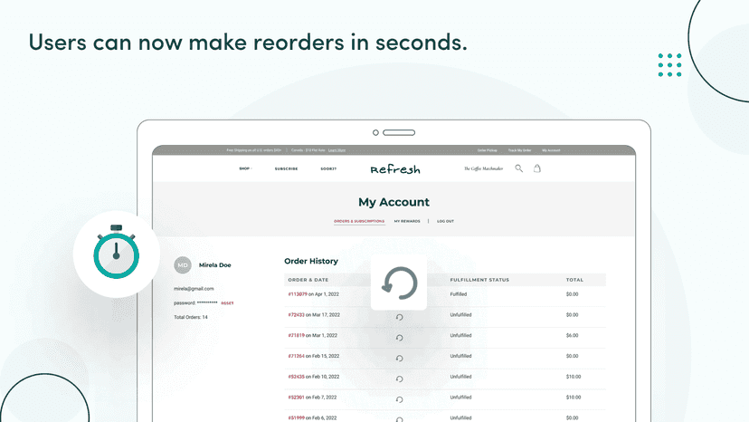Select Fulfilled status of order #113079
Screen dimensions: 749x422
(458, 294)
